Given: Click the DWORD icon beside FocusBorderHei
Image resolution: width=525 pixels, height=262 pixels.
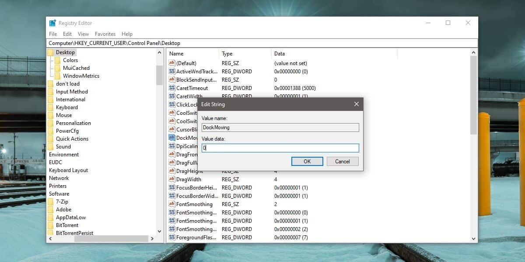Looking at the screenshot, I should (x=171, y=187).
